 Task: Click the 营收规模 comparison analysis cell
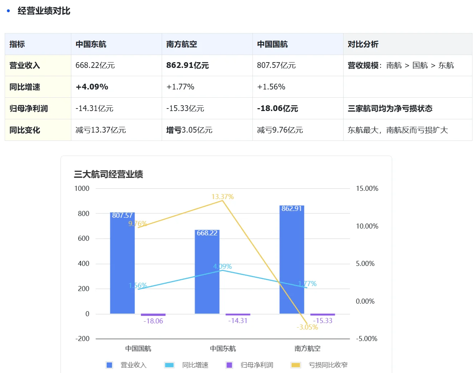coord(408,65)
